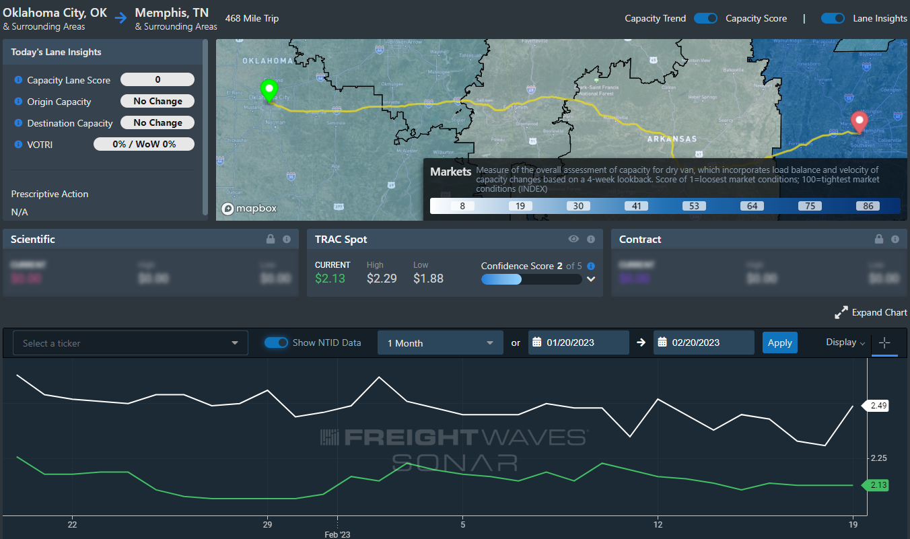Turn off the Lane Insights toggle
The width and height of the screenshot is (910, 539).
tap(833, 18)
